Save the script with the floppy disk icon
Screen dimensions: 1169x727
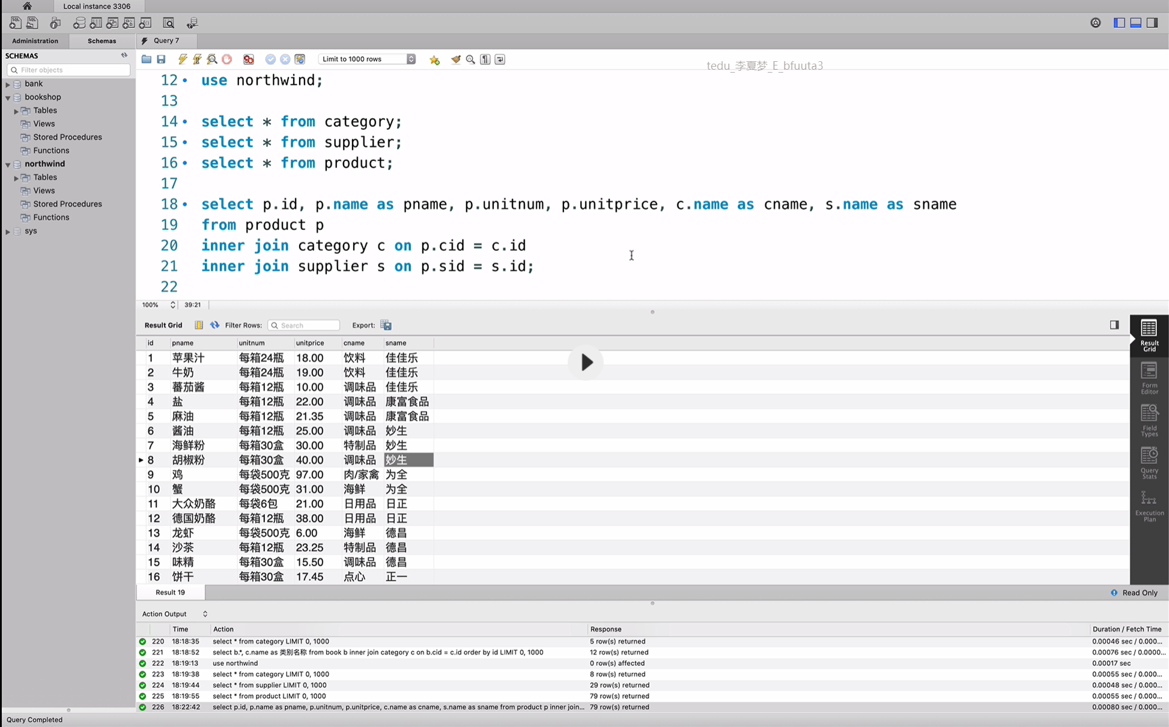coord(161,59)
